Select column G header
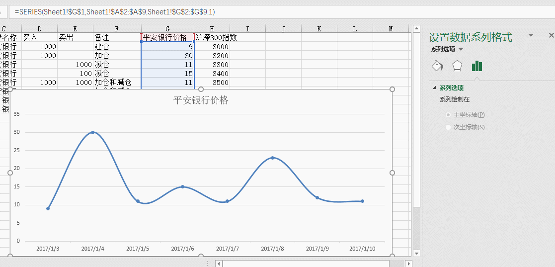This screenshot has height=267, width=555. click(167, 29)
